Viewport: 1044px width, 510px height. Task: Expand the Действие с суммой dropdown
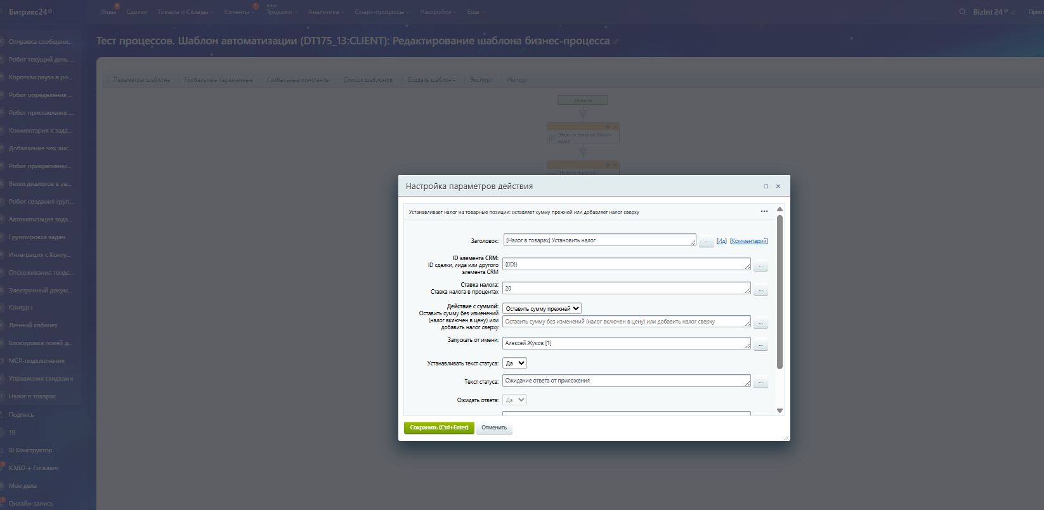[542, 309]
